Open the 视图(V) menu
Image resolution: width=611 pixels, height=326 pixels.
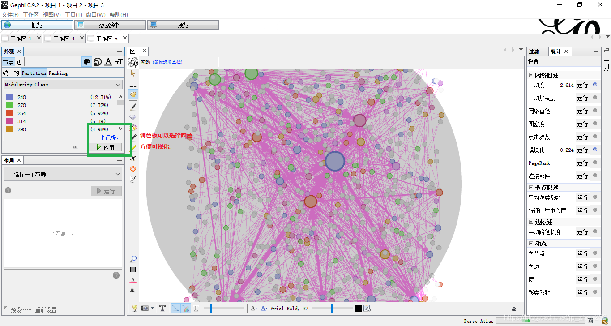(52, 15)
